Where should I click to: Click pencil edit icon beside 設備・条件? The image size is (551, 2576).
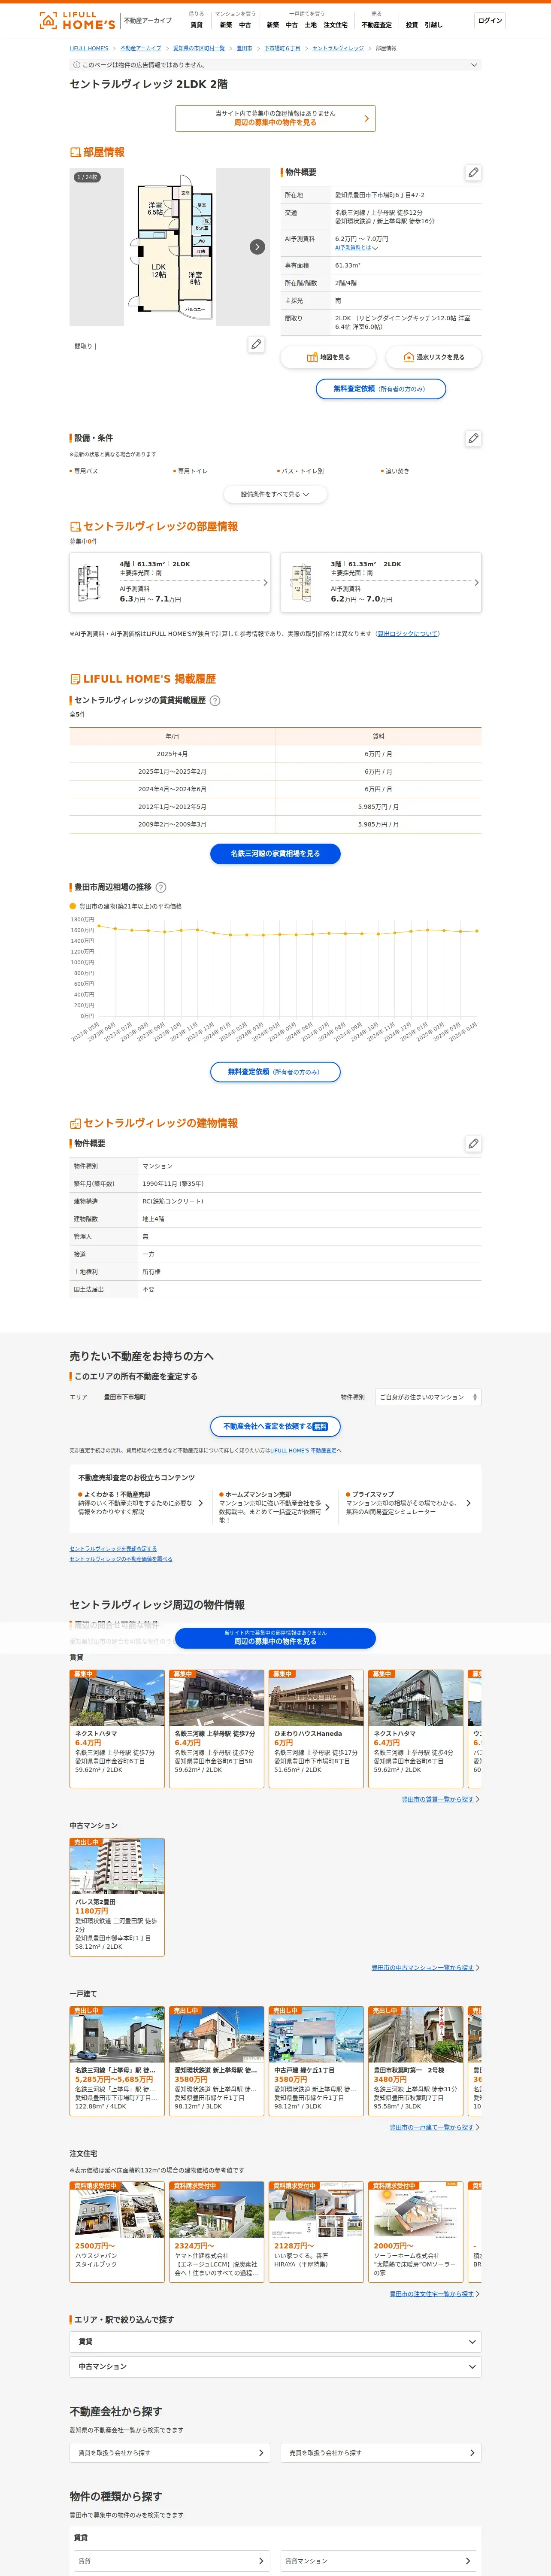coord(473,438)
